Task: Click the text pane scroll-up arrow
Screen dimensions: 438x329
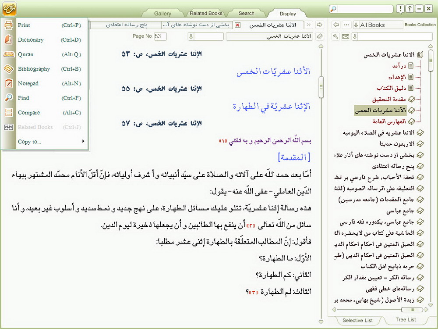Action: coord(321,46)
